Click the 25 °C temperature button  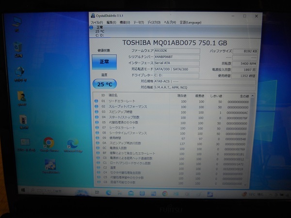click(x=105, y=84)
